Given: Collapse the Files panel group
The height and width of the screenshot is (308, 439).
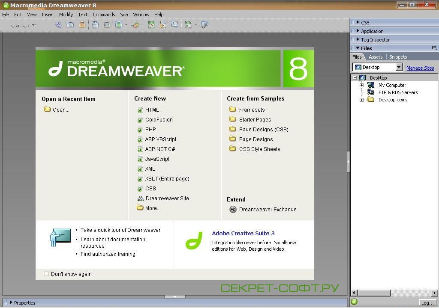Looking at the screenshot, I should tap(358, 48).
